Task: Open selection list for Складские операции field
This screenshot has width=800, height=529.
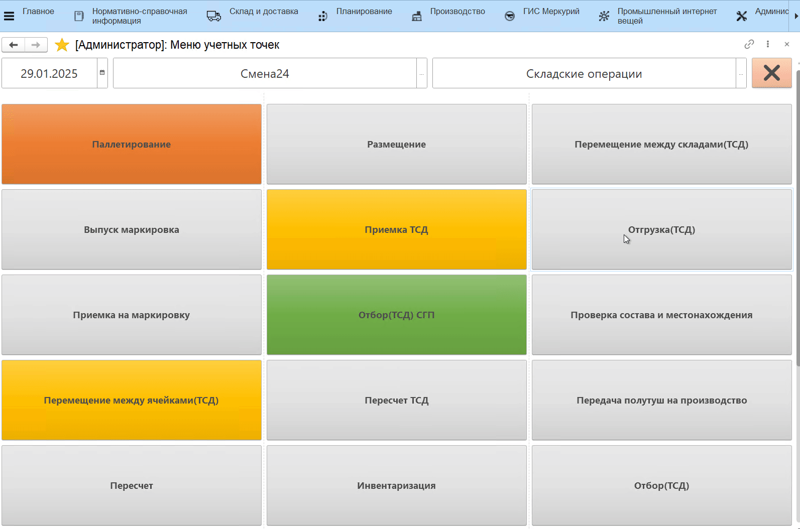Action: pos(741,74)
